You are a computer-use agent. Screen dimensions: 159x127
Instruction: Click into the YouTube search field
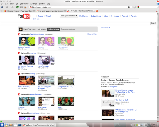pyautogui.click(x=75, y=24)
